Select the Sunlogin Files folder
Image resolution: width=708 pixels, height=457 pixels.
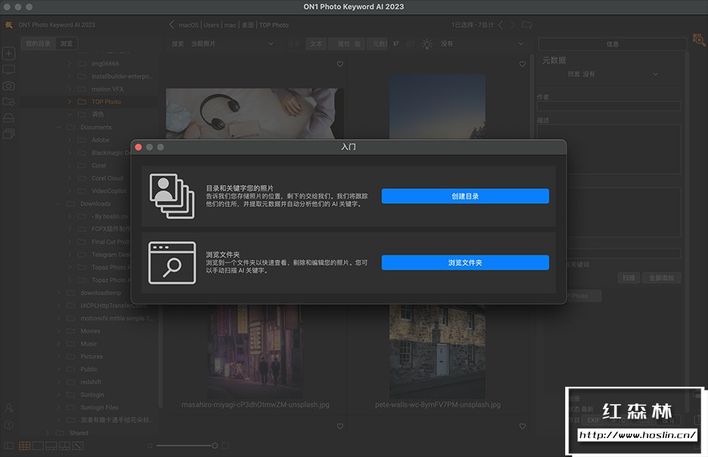pyautogui.click(x=99, y=407)
